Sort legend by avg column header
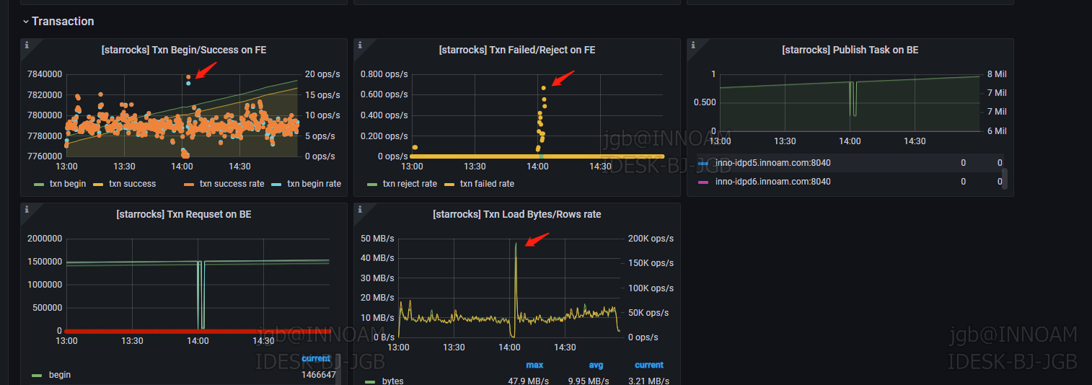 [596, 365]
